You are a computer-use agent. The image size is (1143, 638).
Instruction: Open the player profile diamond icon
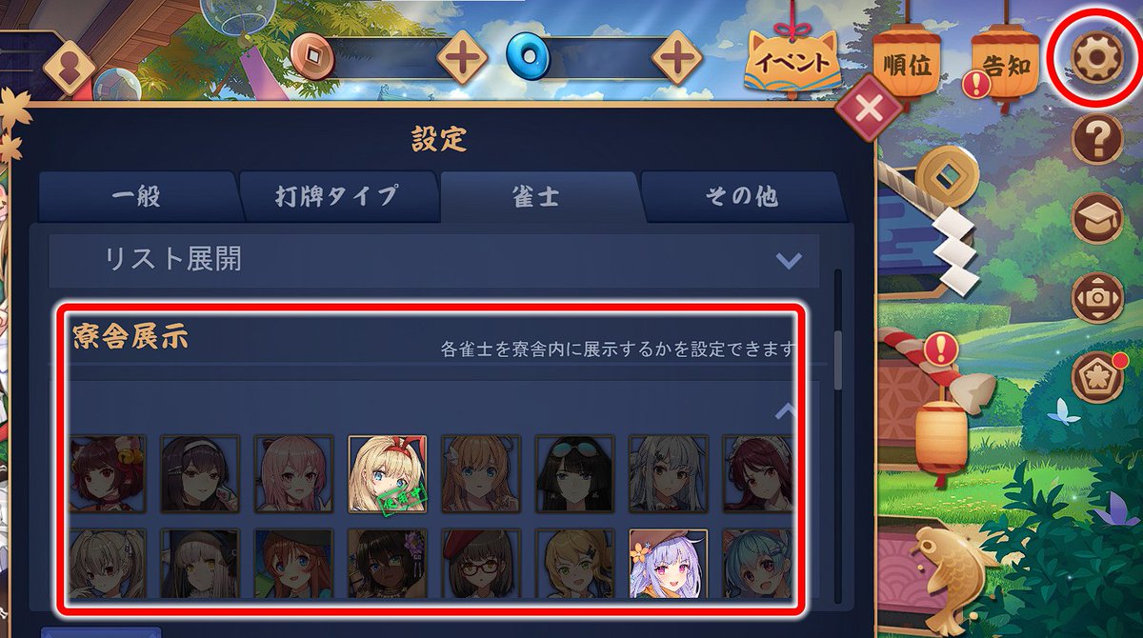tap(70, 68)
